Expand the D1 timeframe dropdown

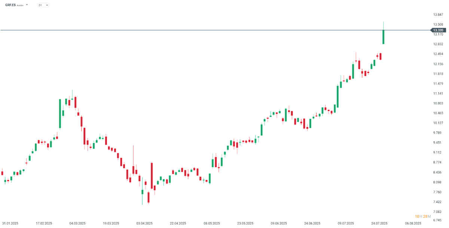pyautogui.click(x=43, y=5)
